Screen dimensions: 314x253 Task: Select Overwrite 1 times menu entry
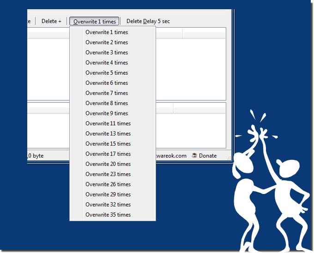113,32
